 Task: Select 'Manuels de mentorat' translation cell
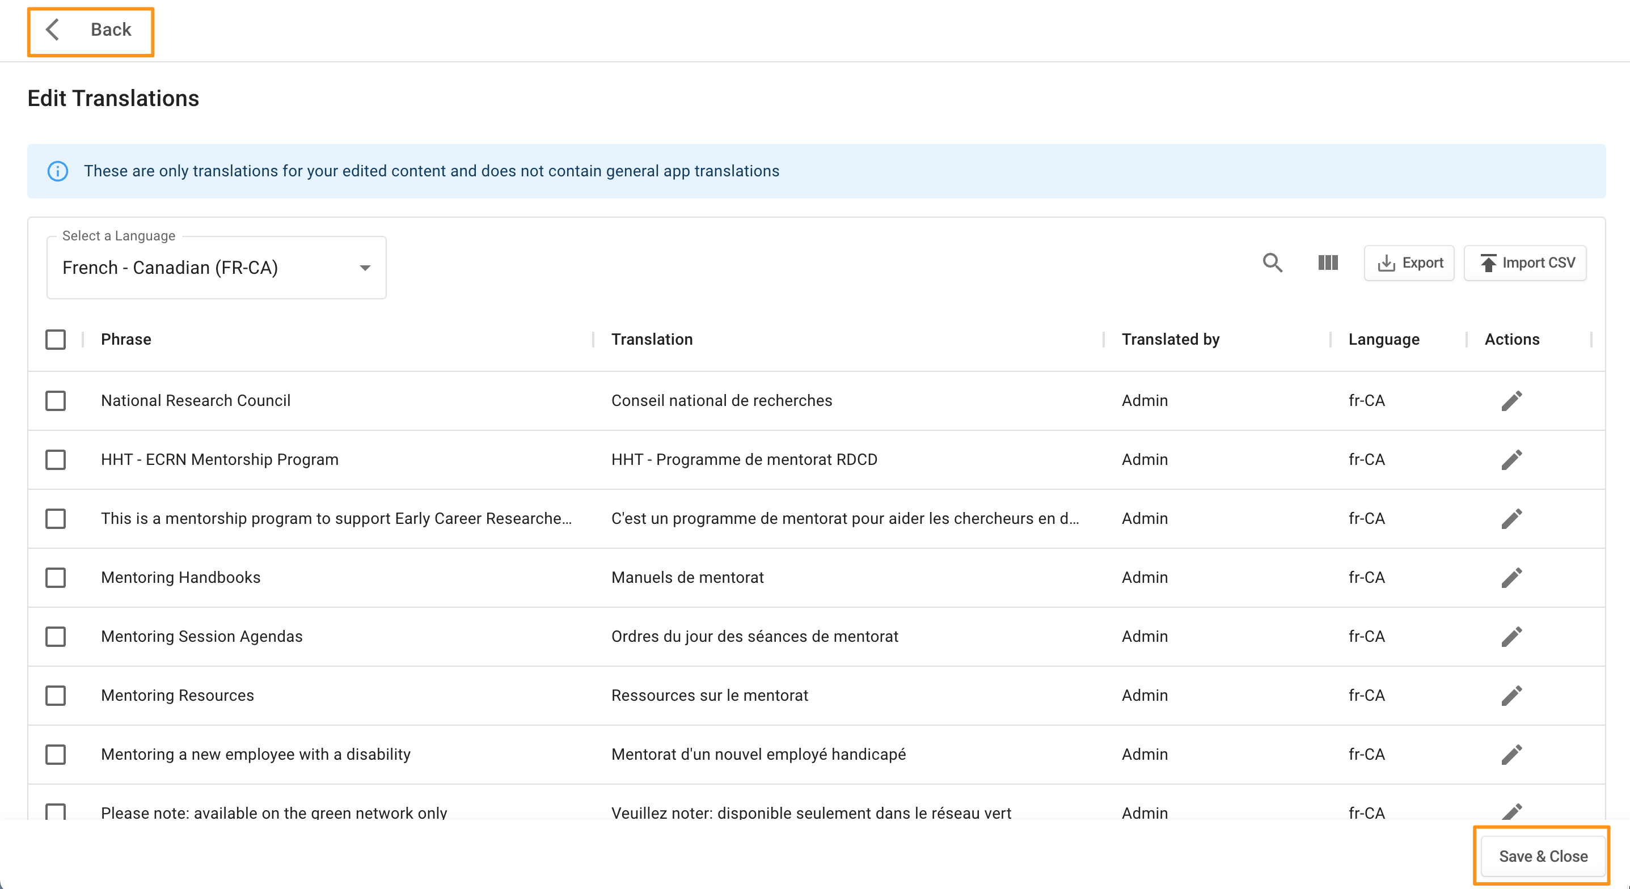pyautogui.click(x=687, y=578)
